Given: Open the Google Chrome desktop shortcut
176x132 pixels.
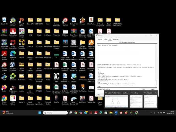Looking at the screenshot, I should click(4, 100).
